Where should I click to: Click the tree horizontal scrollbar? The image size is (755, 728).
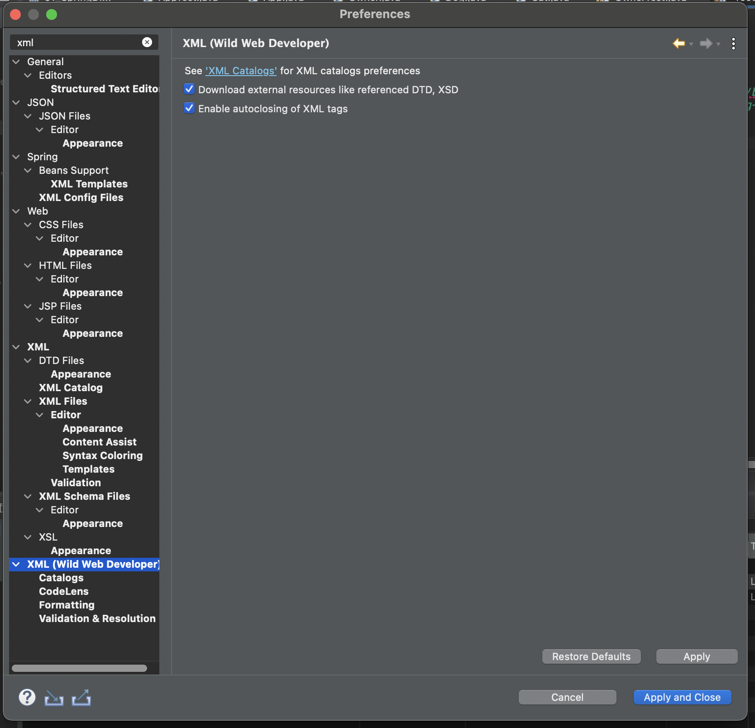79,668
